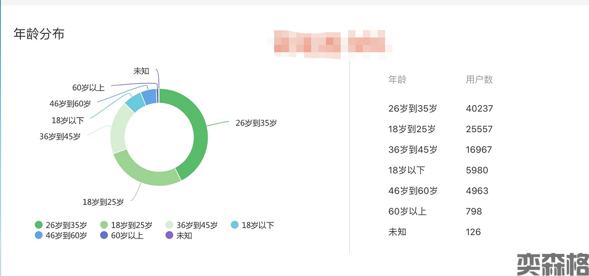The width and height of the screenshot is (589, 276).
Task: Click the teal 18岁以下 donut slice
Action: pyautogui.click(x=135, y=102)
